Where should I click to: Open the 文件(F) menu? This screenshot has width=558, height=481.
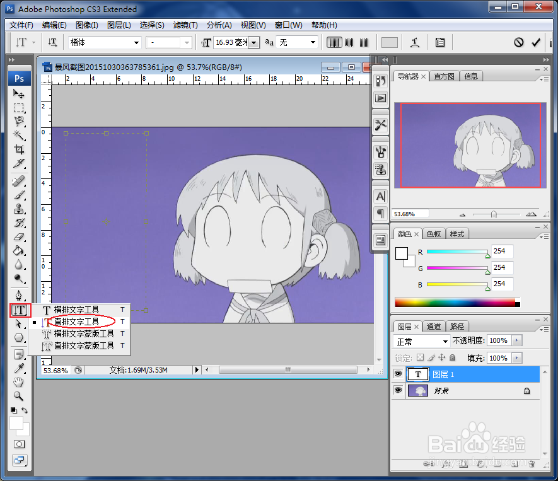(21, 25)
